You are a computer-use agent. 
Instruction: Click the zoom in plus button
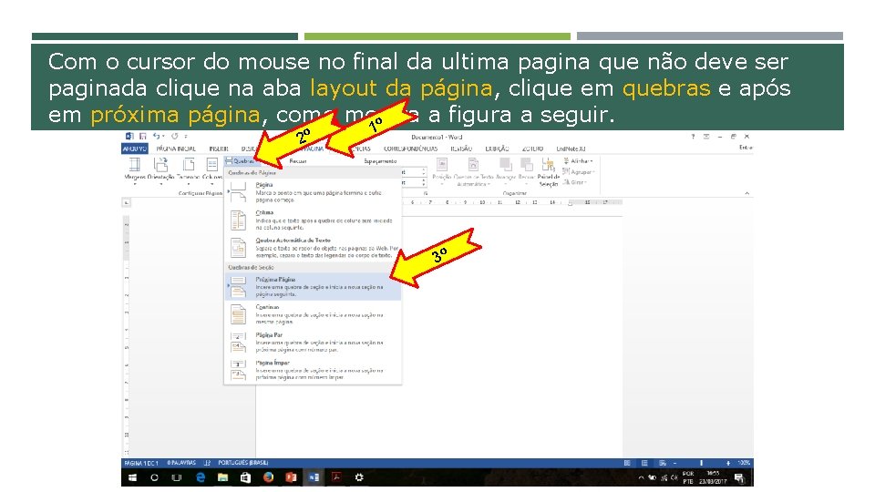(728, 463)
